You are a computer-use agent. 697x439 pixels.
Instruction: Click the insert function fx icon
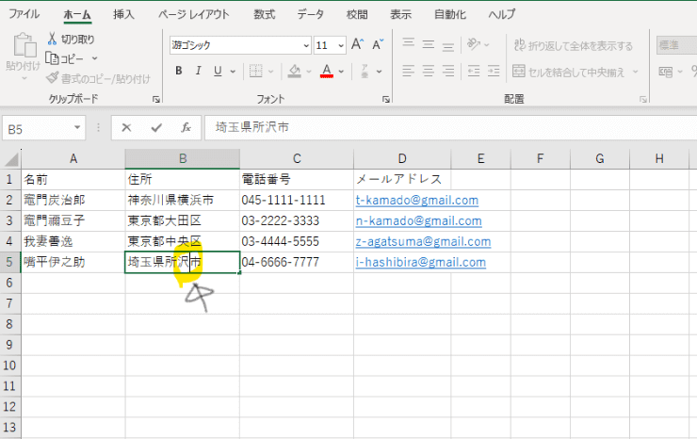click(186, 127)
